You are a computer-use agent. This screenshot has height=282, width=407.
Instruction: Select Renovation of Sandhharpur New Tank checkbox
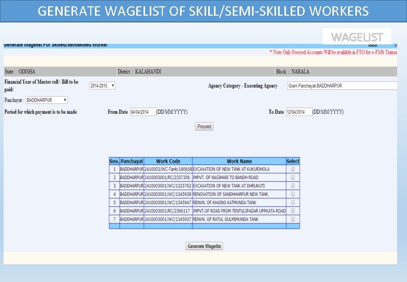293,194
